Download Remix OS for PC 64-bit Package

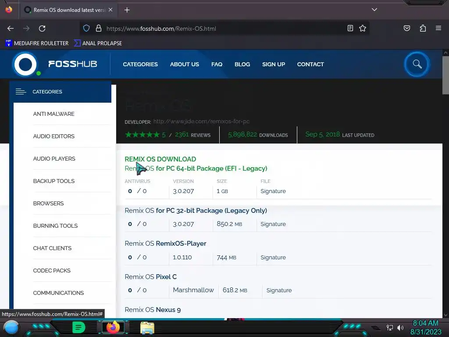pyautogui.click(x=196, y=168)
